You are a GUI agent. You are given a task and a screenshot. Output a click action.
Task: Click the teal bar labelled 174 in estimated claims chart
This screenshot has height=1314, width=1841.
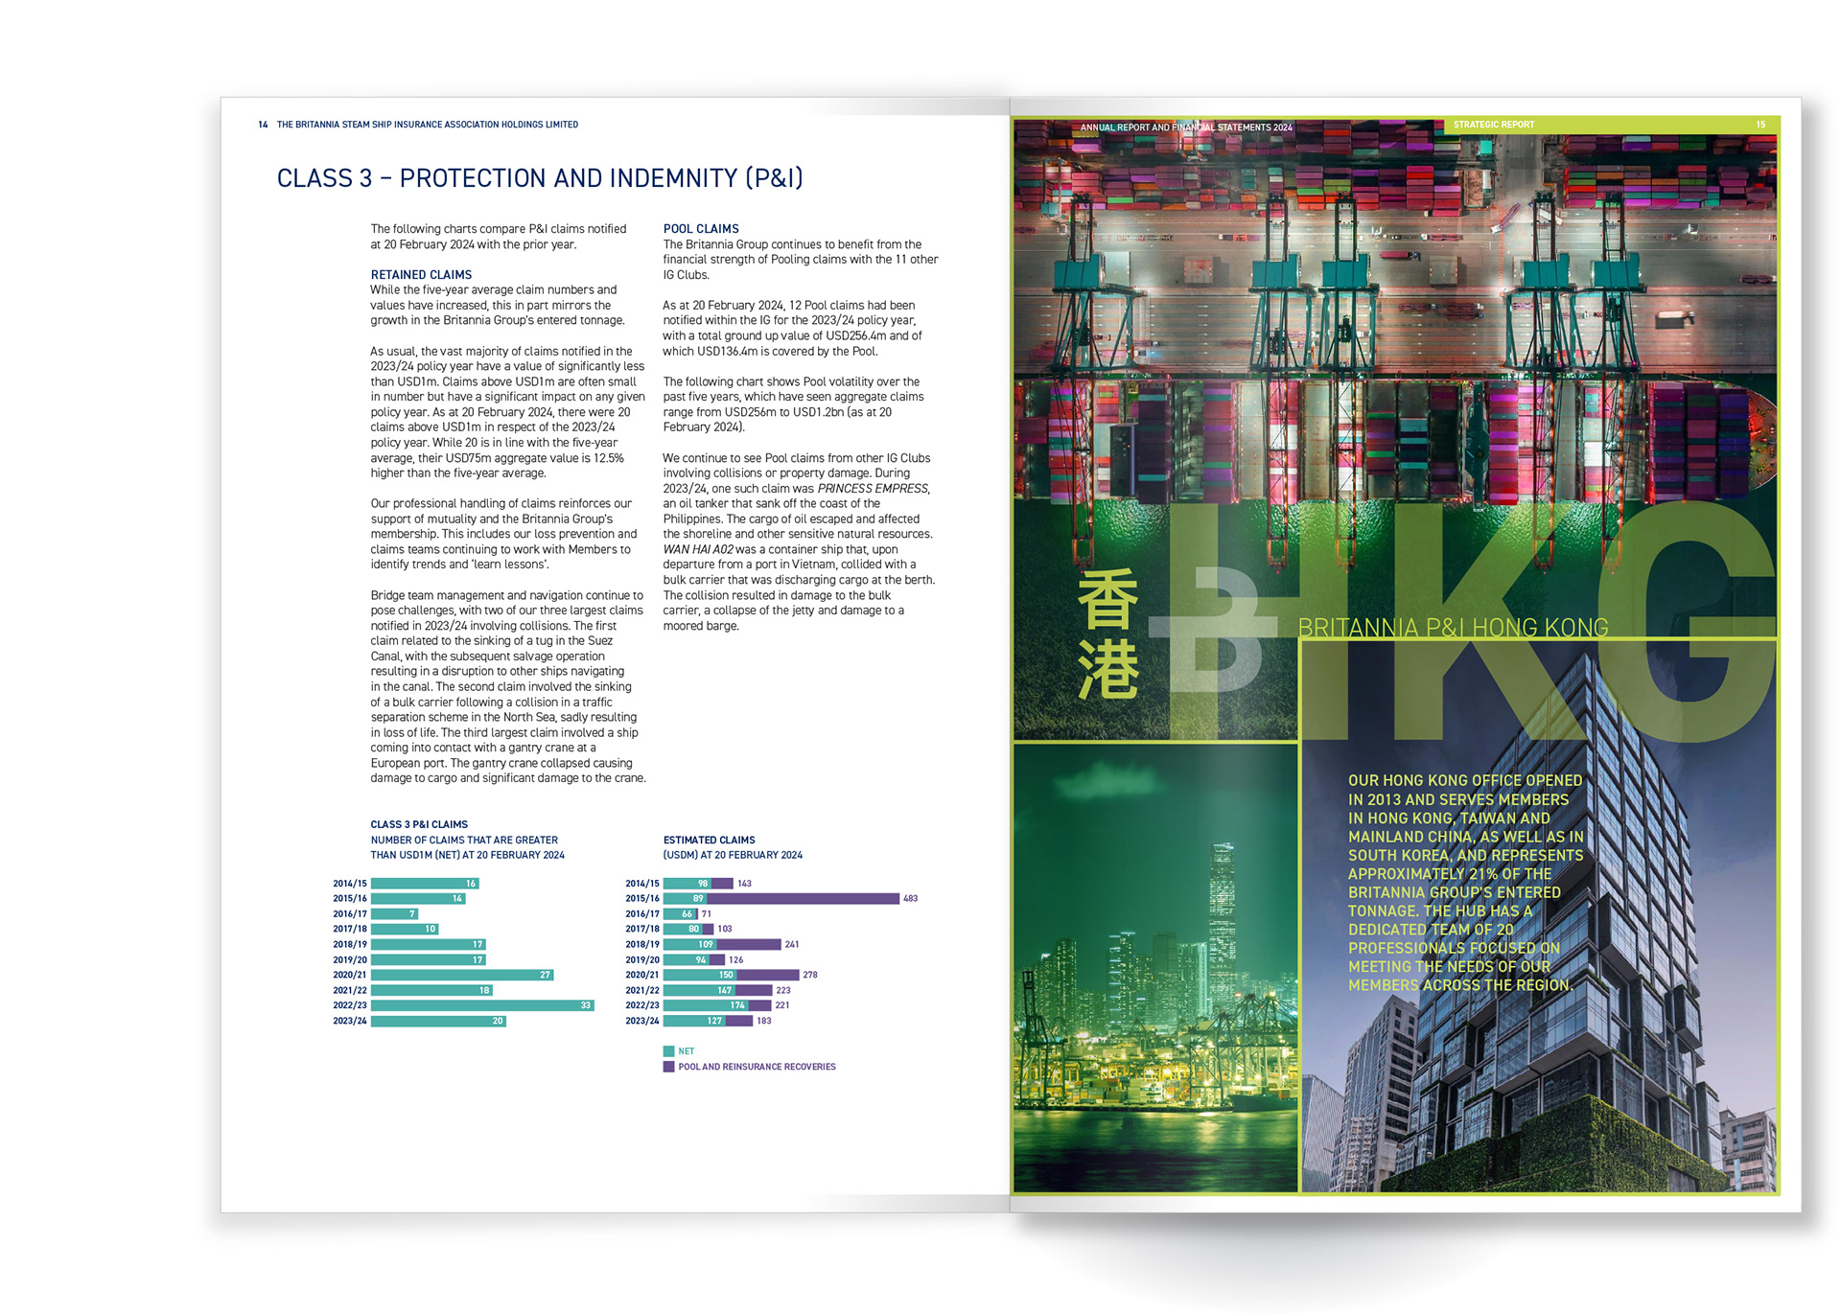(x=706, y=1005)
